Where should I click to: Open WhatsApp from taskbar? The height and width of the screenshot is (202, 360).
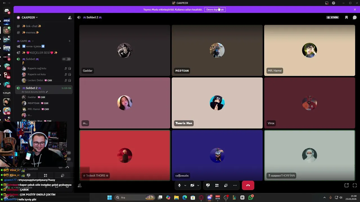251,198
